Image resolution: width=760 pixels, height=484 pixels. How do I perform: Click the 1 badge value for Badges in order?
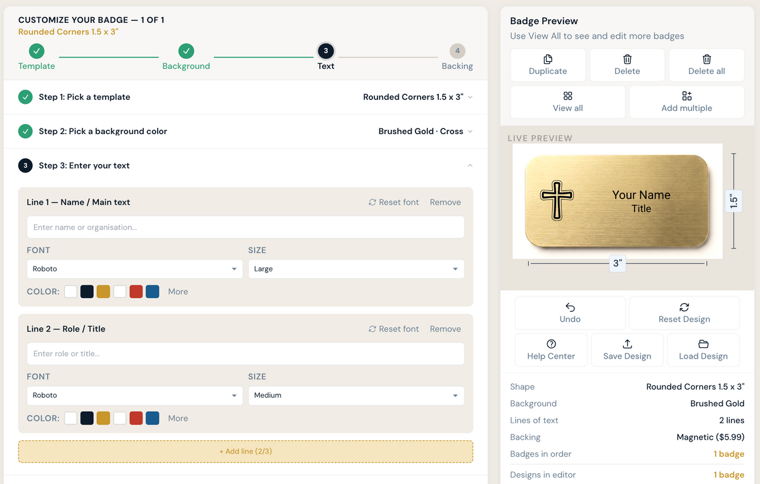point(729,454)
